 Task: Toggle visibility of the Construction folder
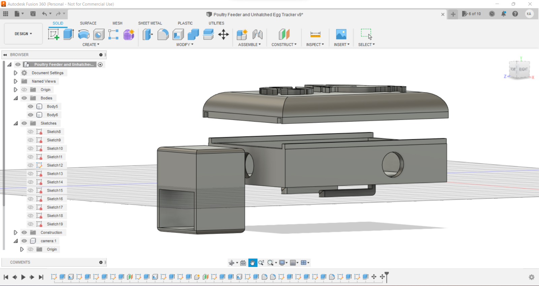24,233
